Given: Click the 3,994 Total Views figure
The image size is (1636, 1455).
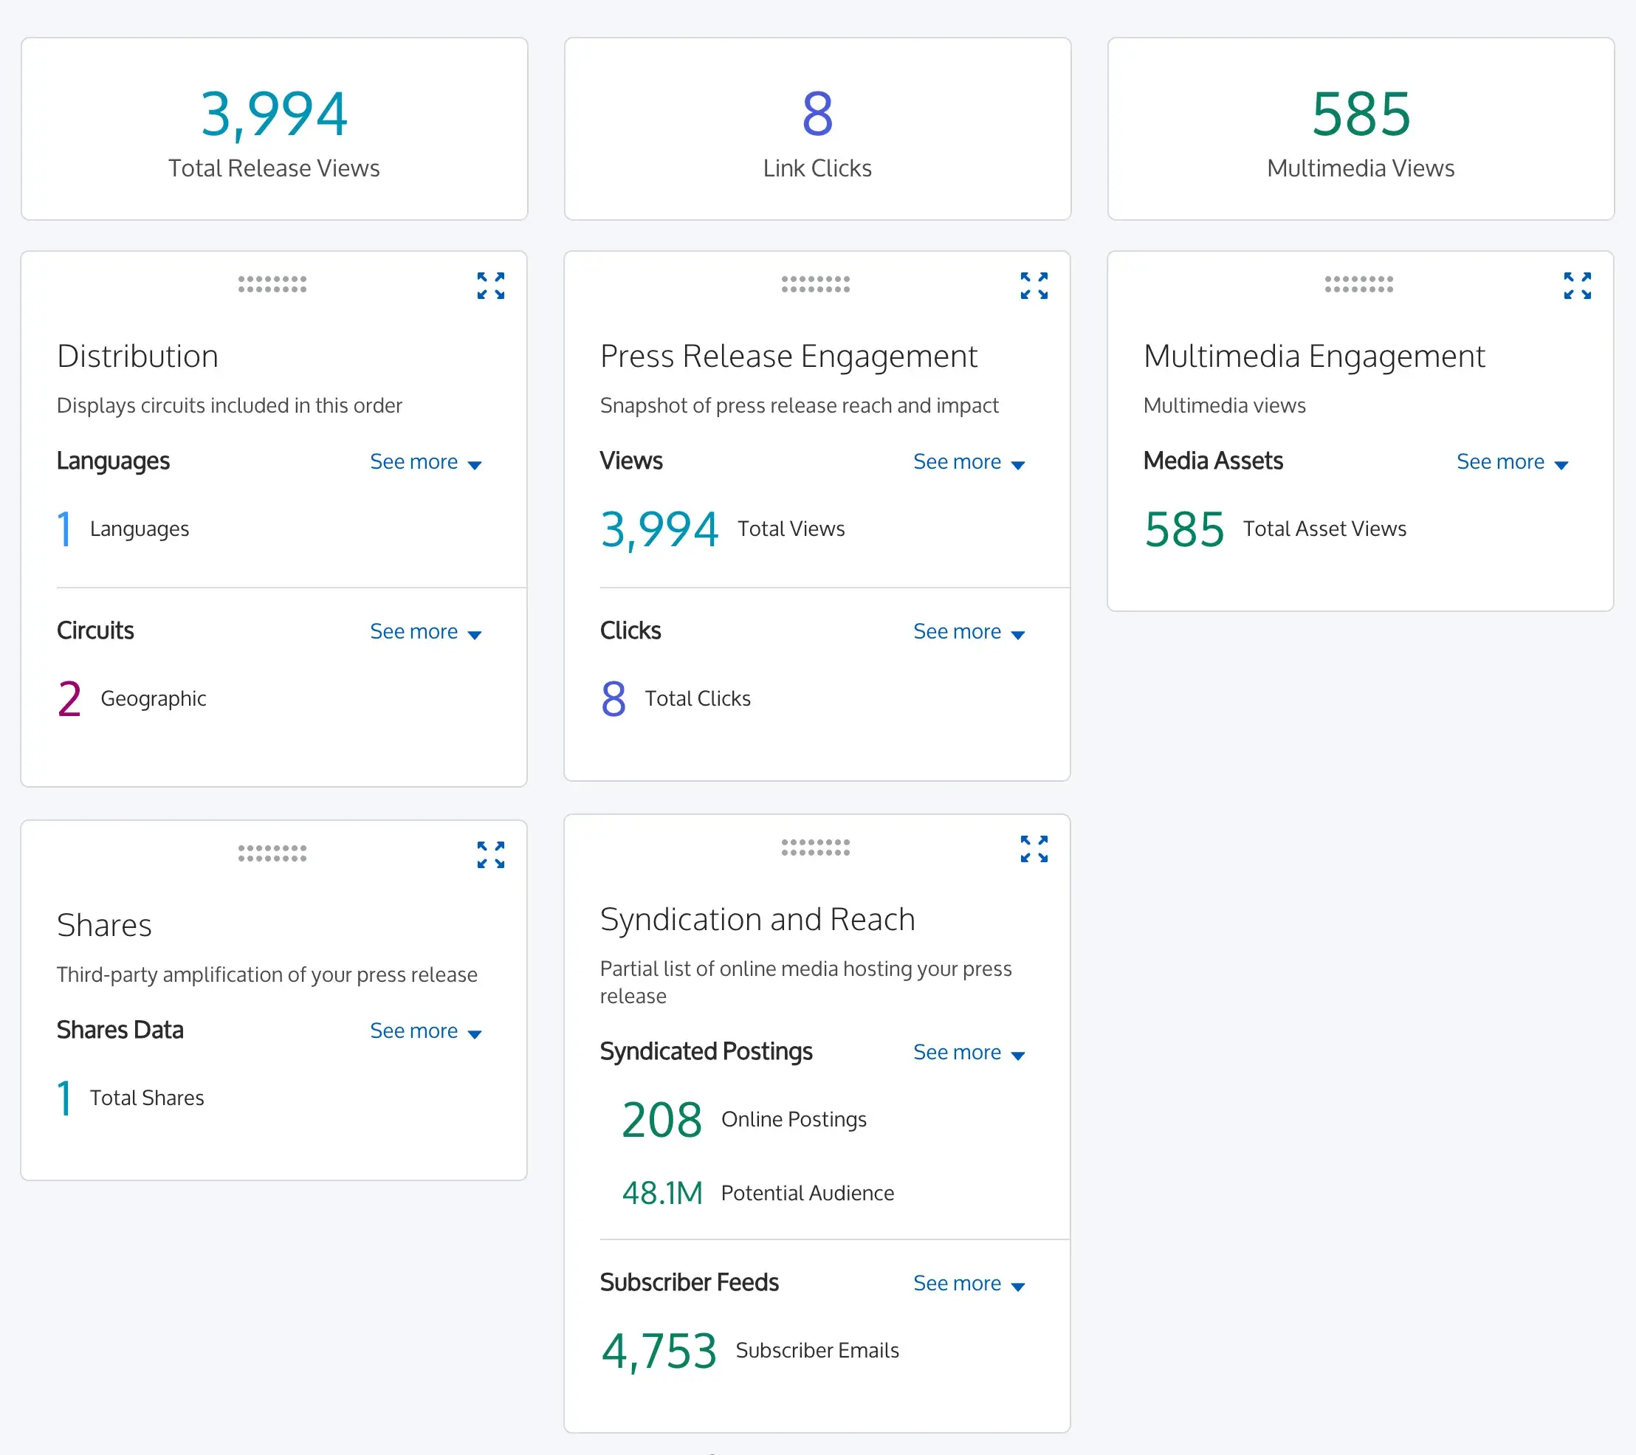Looking at the screenshot, I should (659, 530).
